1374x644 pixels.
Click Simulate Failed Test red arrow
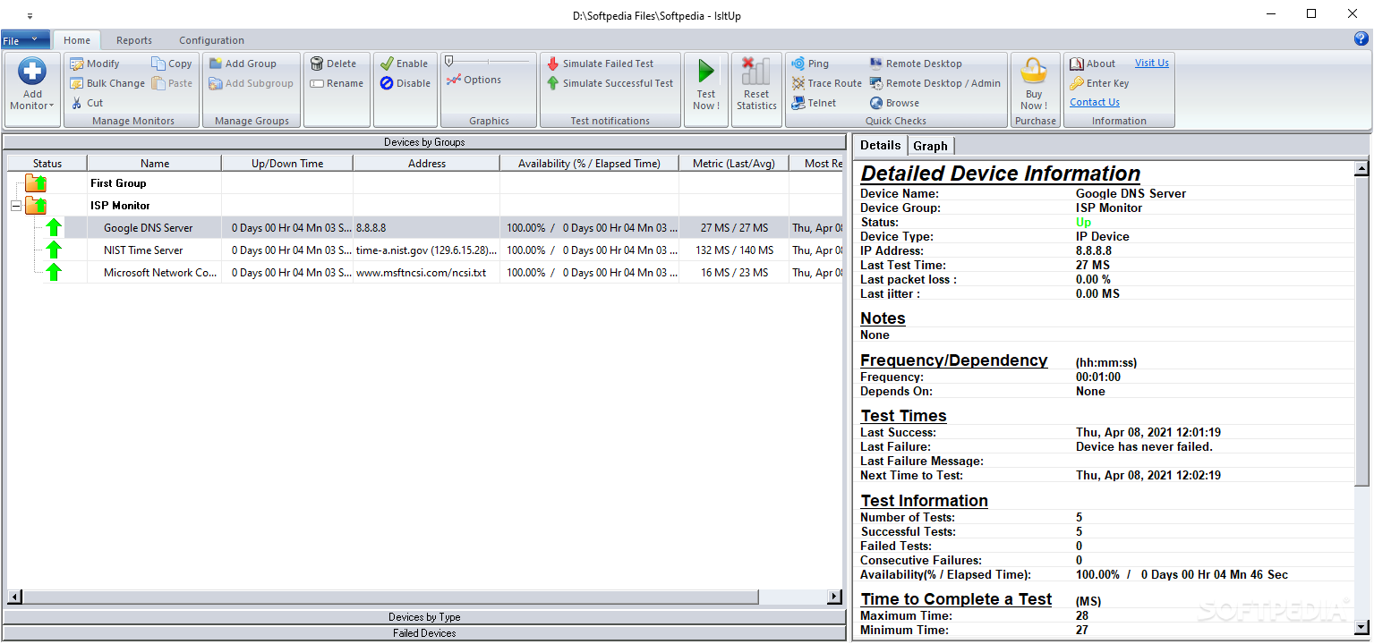(553, 64)
